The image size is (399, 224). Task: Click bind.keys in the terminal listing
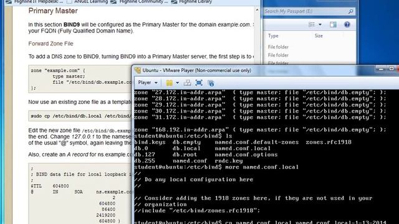pos(150,142)
